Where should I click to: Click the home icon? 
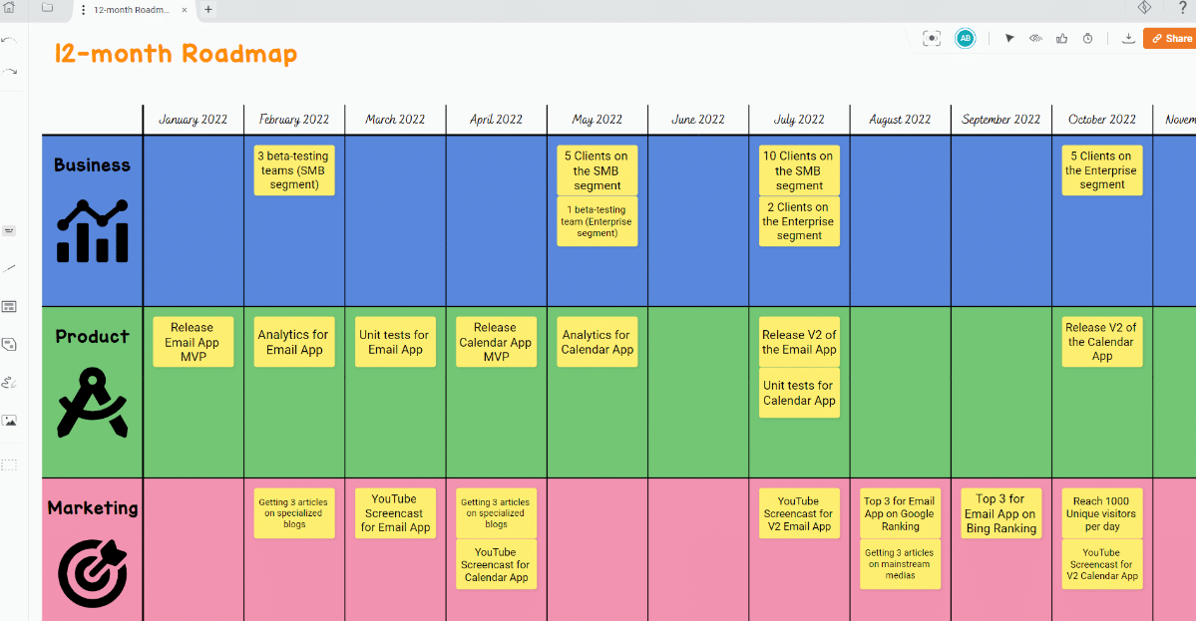coord(9,8)
